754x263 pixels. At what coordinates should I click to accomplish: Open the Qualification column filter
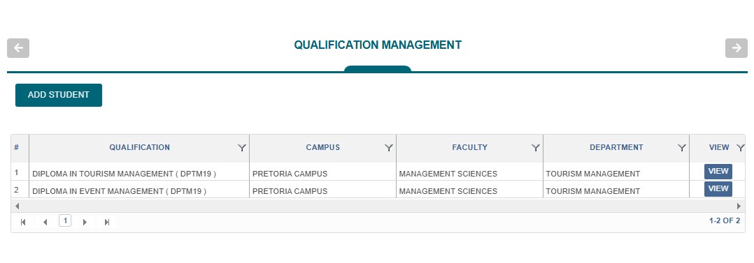[242, 148]
